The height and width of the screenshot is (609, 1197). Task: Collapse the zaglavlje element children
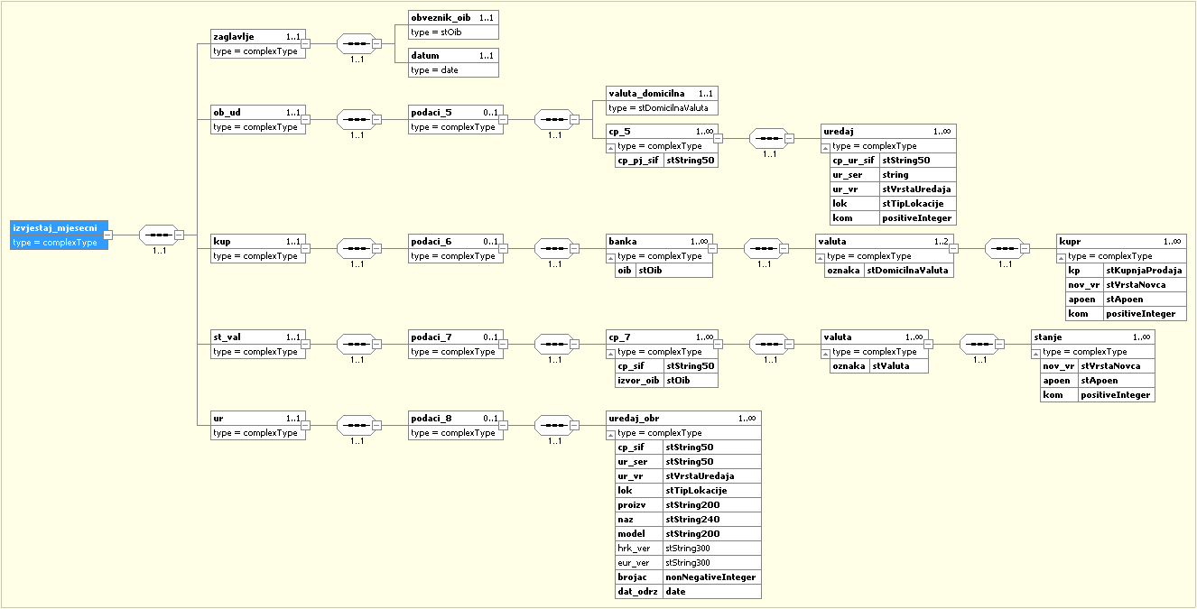pyautogui.click(x=306, y=43)
